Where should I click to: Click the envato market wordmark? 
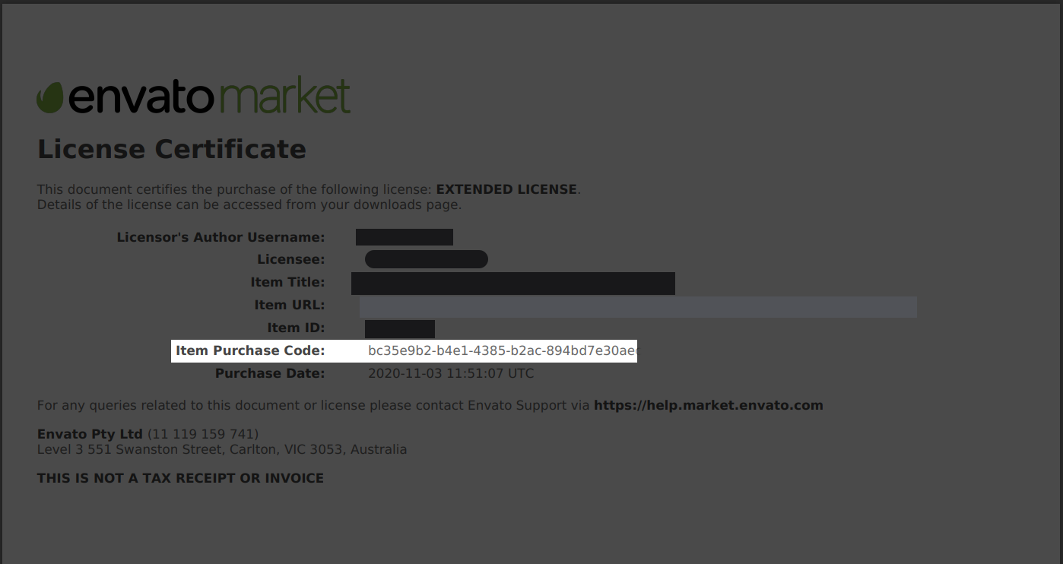pyautogui.click(x=210, y=95)
